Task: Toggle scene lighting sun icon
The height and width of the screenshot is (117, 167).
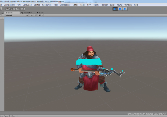Action: [x=32, y=15]
